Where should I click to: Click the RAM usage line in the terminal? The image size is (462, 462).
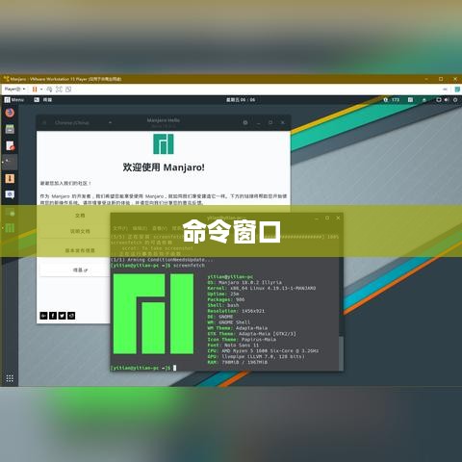pyautogui.click(x=238, y=362)
